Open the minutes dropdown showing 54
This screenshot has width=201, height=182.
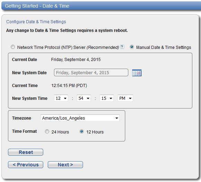coord(84,98)
